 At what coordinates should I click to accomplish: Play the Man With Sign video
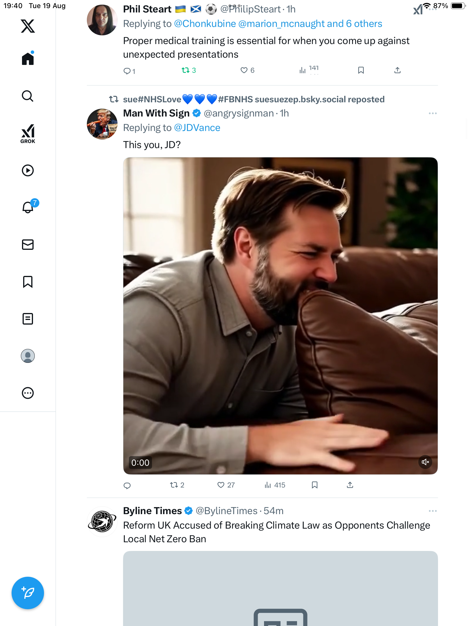(280, 316)
